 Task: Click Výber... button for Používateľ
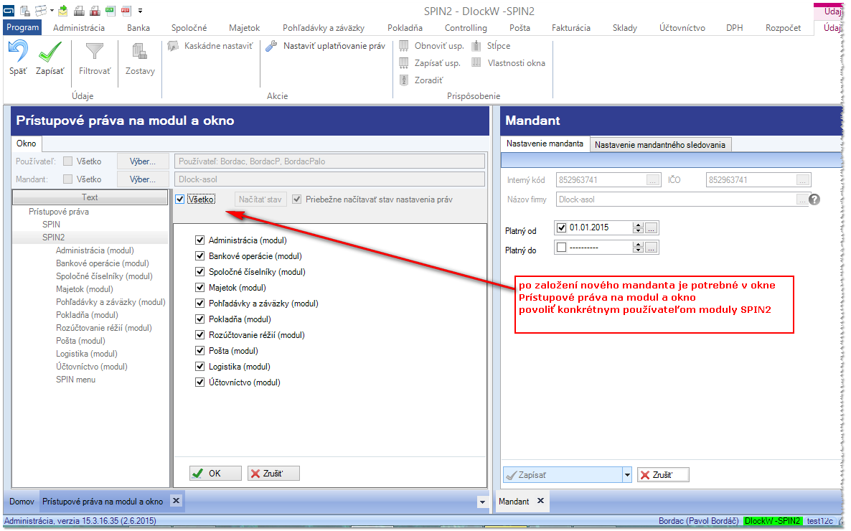coord(143,161)
